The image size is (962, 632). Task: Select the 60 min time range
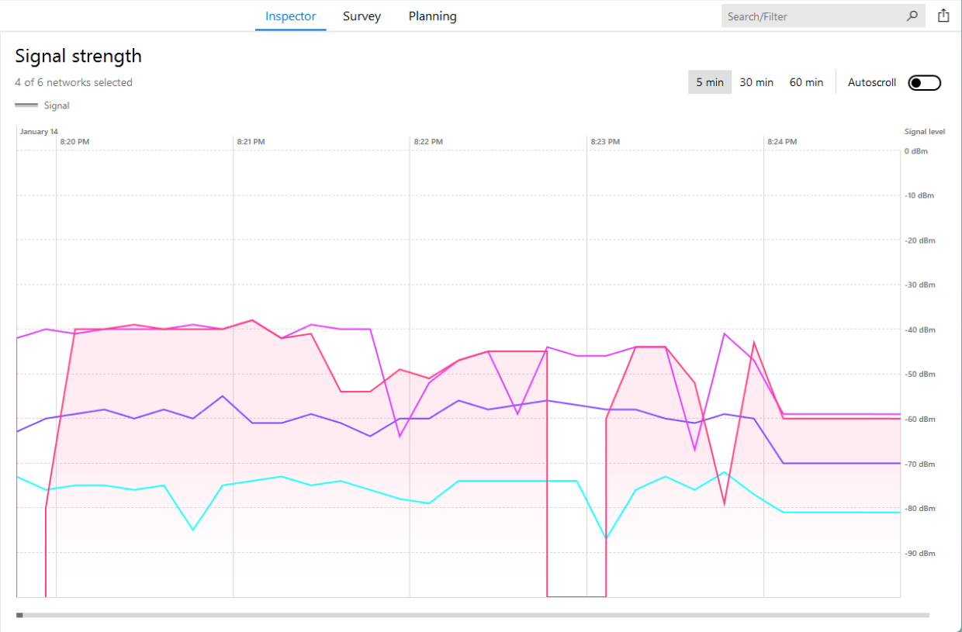(806, 81)
